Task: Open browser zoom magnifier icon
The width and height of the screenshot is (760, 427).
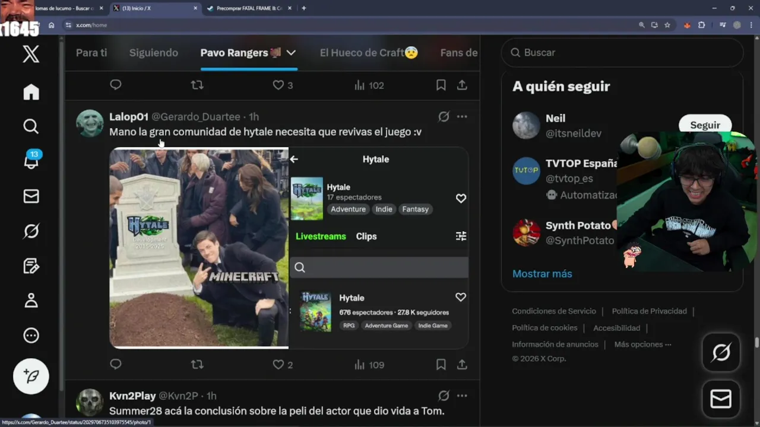Action: (x=641, y=25)
